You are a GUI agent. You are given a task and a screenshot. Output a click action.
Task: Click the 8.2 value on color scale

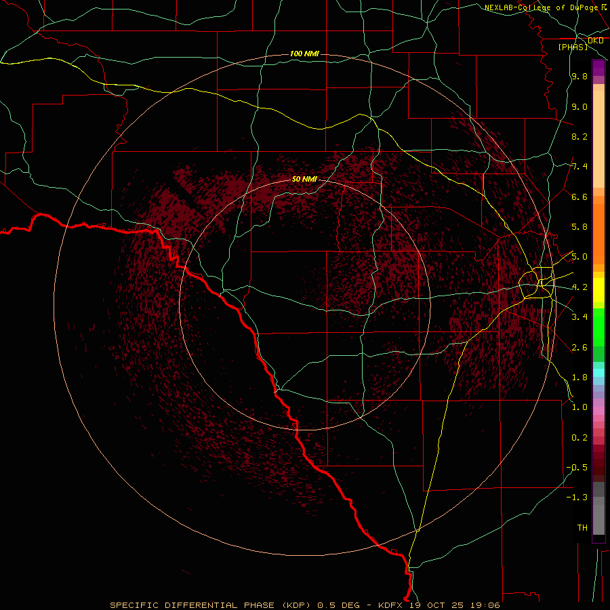[x=579, y=136]
